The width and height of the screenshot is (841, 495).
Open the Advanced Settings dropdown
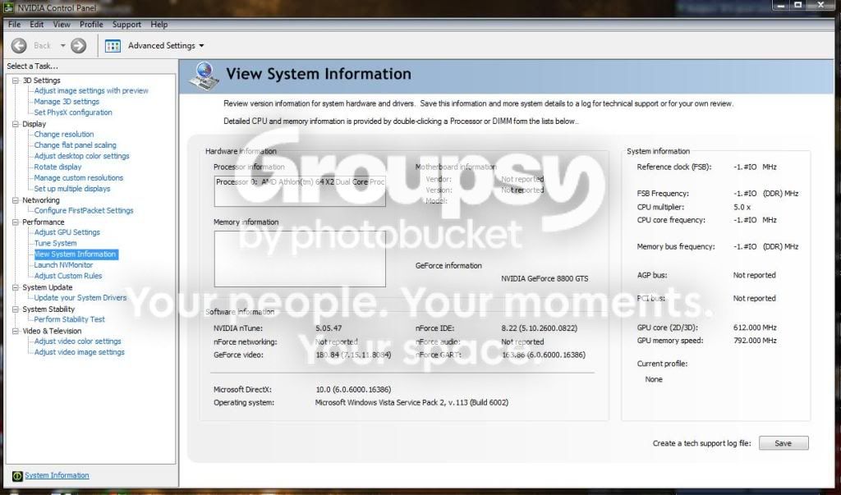click(x=202, y=46)
